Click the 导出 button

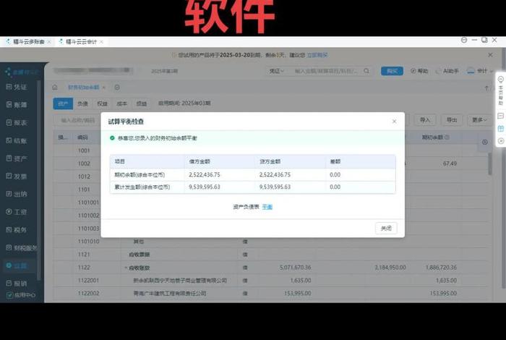pyautogui.click(x=452, y=120)
